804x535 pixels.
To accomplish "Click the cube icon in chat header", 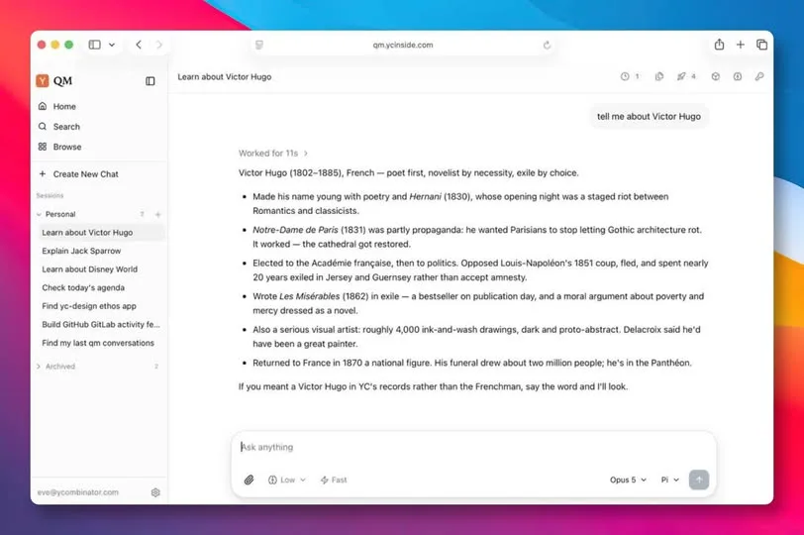I will (x=715, y=76).
